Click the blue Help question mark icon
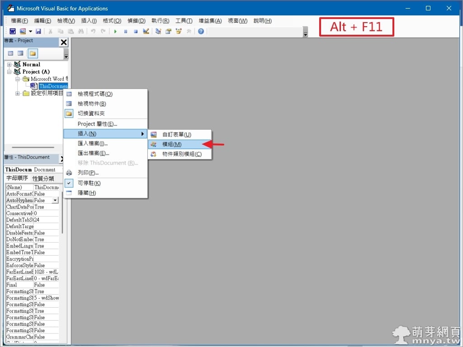The height and width of the screenshot is (347, 463). point(201,31)
